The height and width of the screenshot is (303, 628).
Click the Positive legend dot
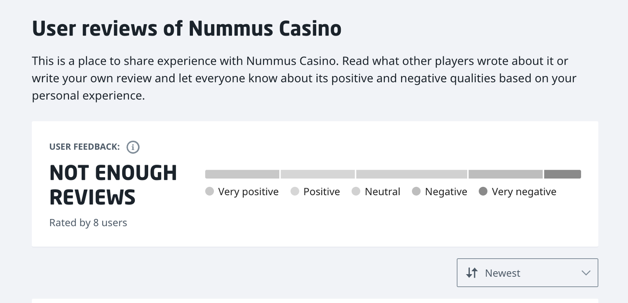point(295,192)
